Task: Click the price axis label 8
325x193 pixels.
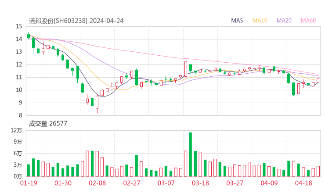Action: point(20,115)
